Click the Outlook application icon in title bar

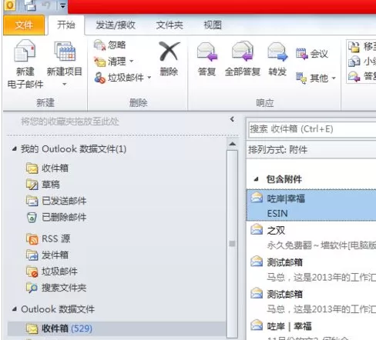(10, 5)
